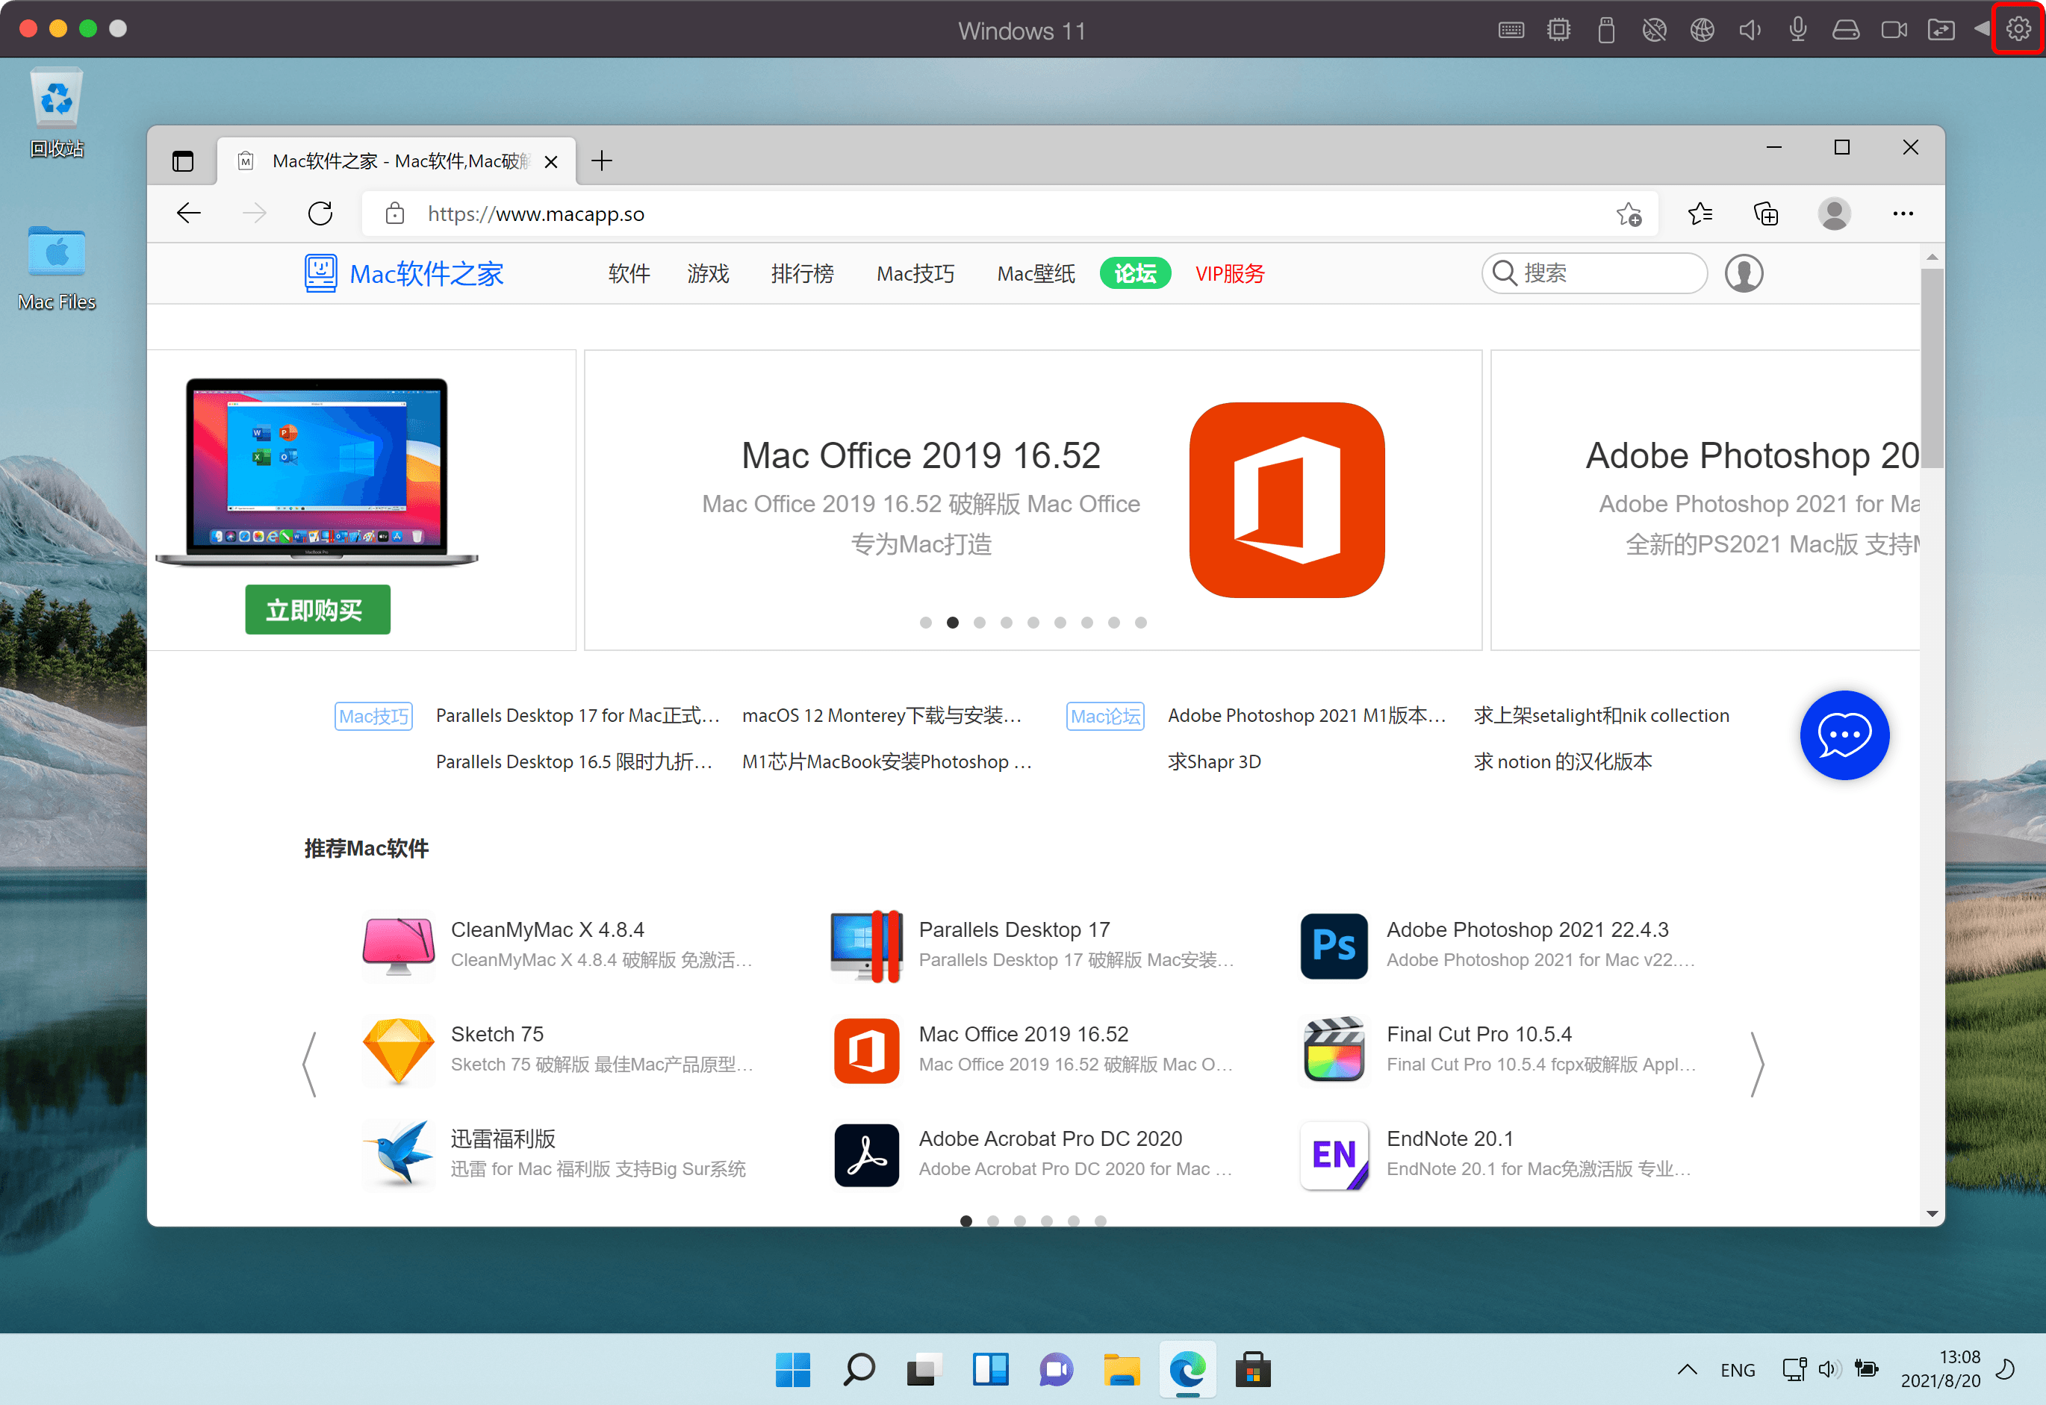Select the Mac软件之家 browser tab
The image size is (2046, 1405).
(397, 161)
